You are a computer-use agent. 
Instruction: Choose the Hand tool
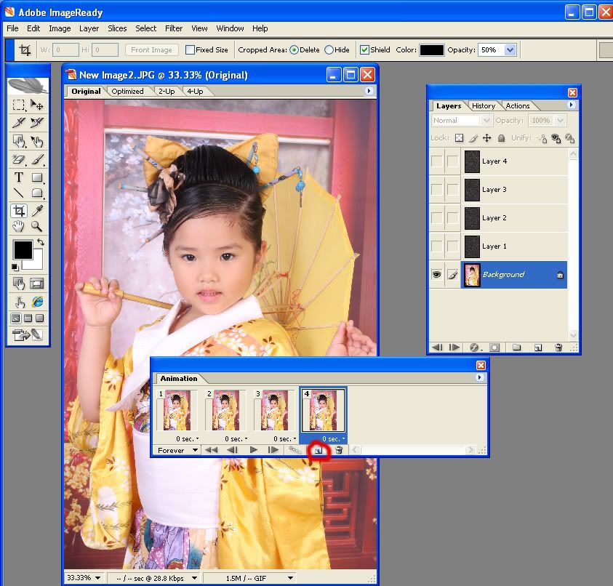[x=19, y=226]
